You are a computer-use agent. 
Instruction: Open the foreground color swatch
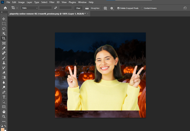point(3,129)
